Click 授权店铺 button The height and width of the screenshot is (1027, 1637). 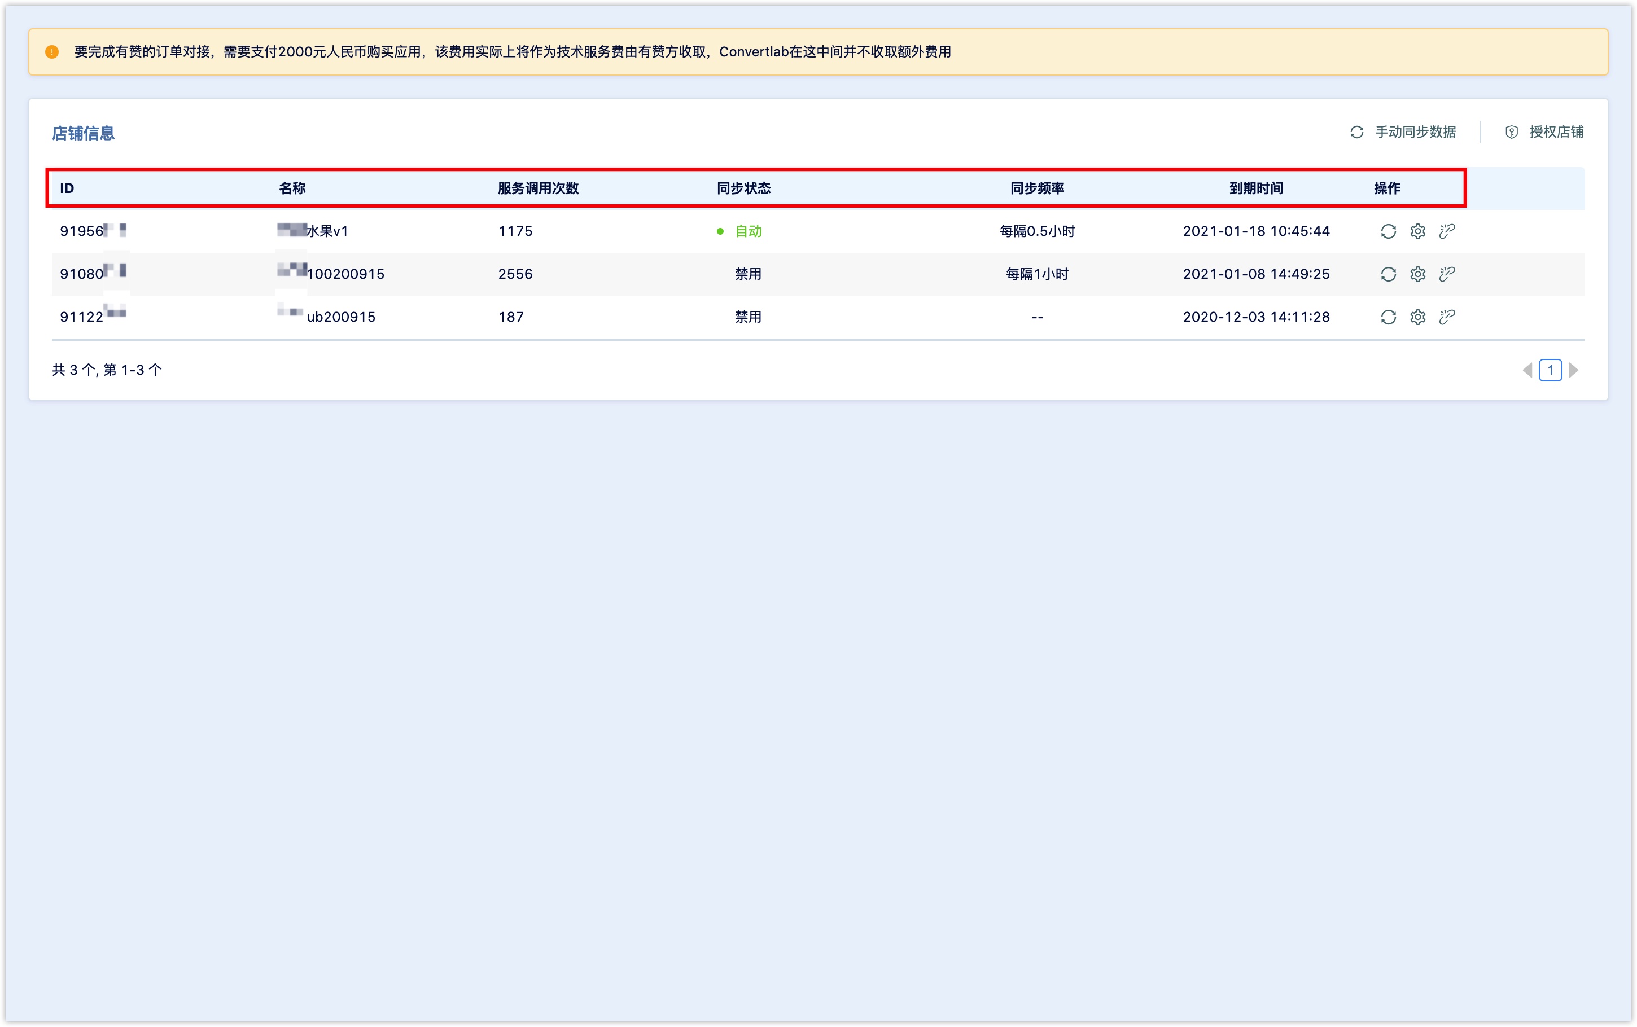click(1544, 132)
